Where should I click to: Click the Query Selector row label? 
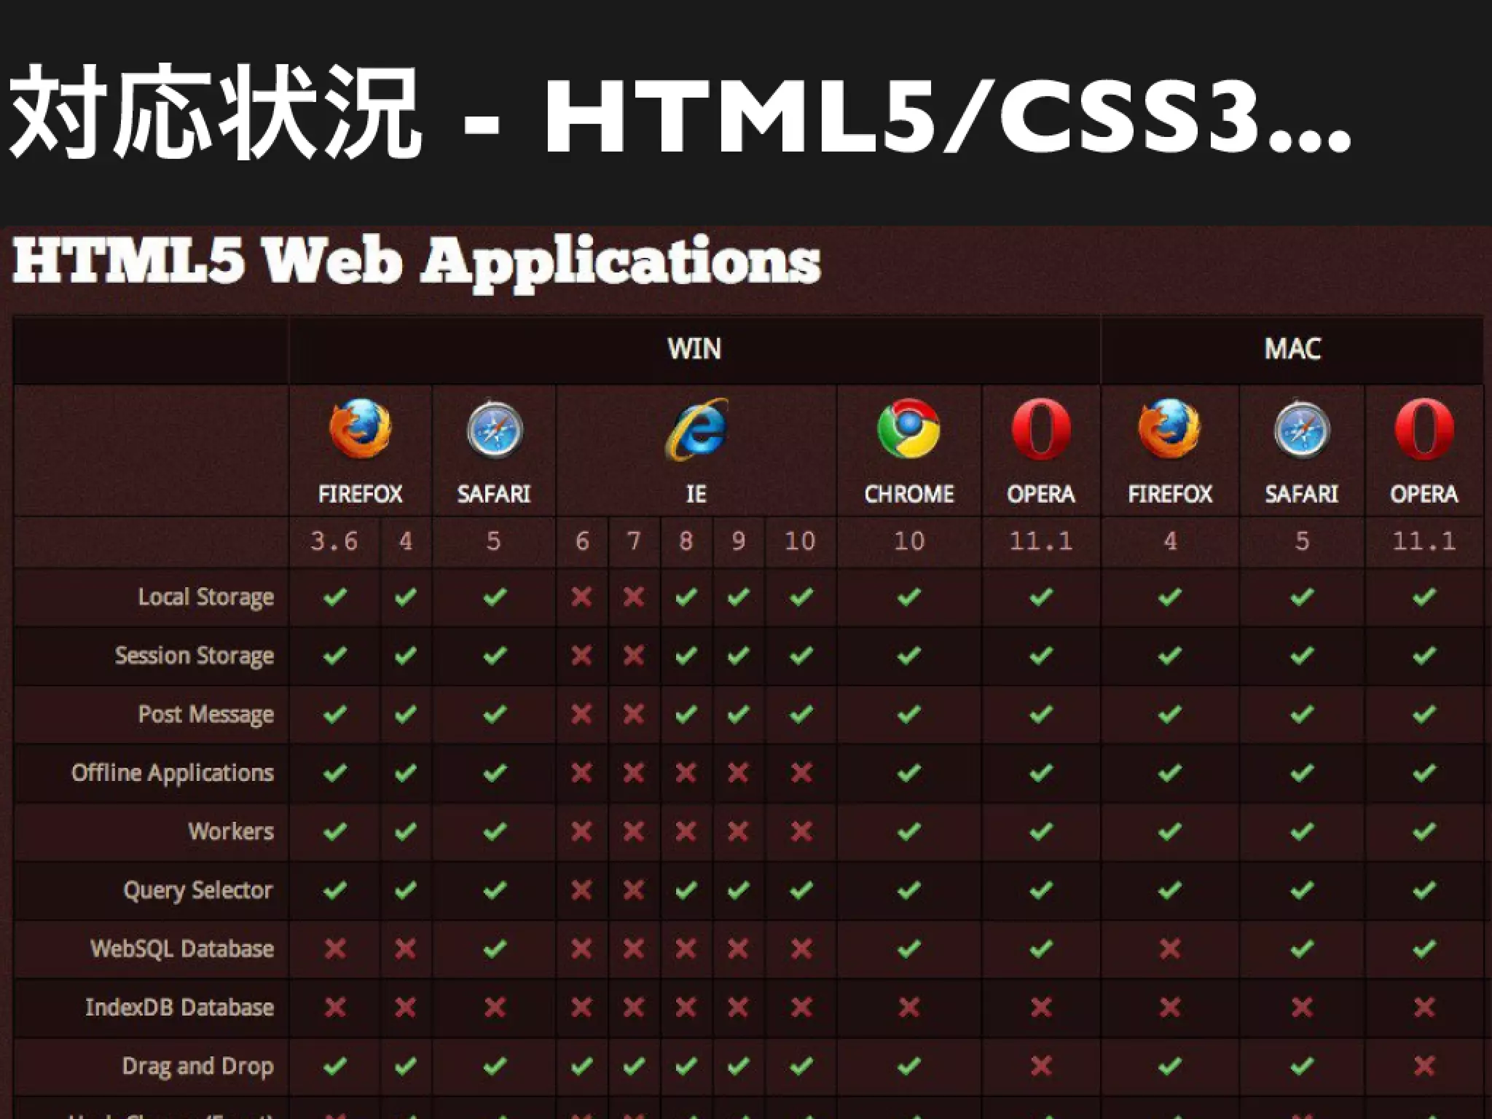point(198,890)
